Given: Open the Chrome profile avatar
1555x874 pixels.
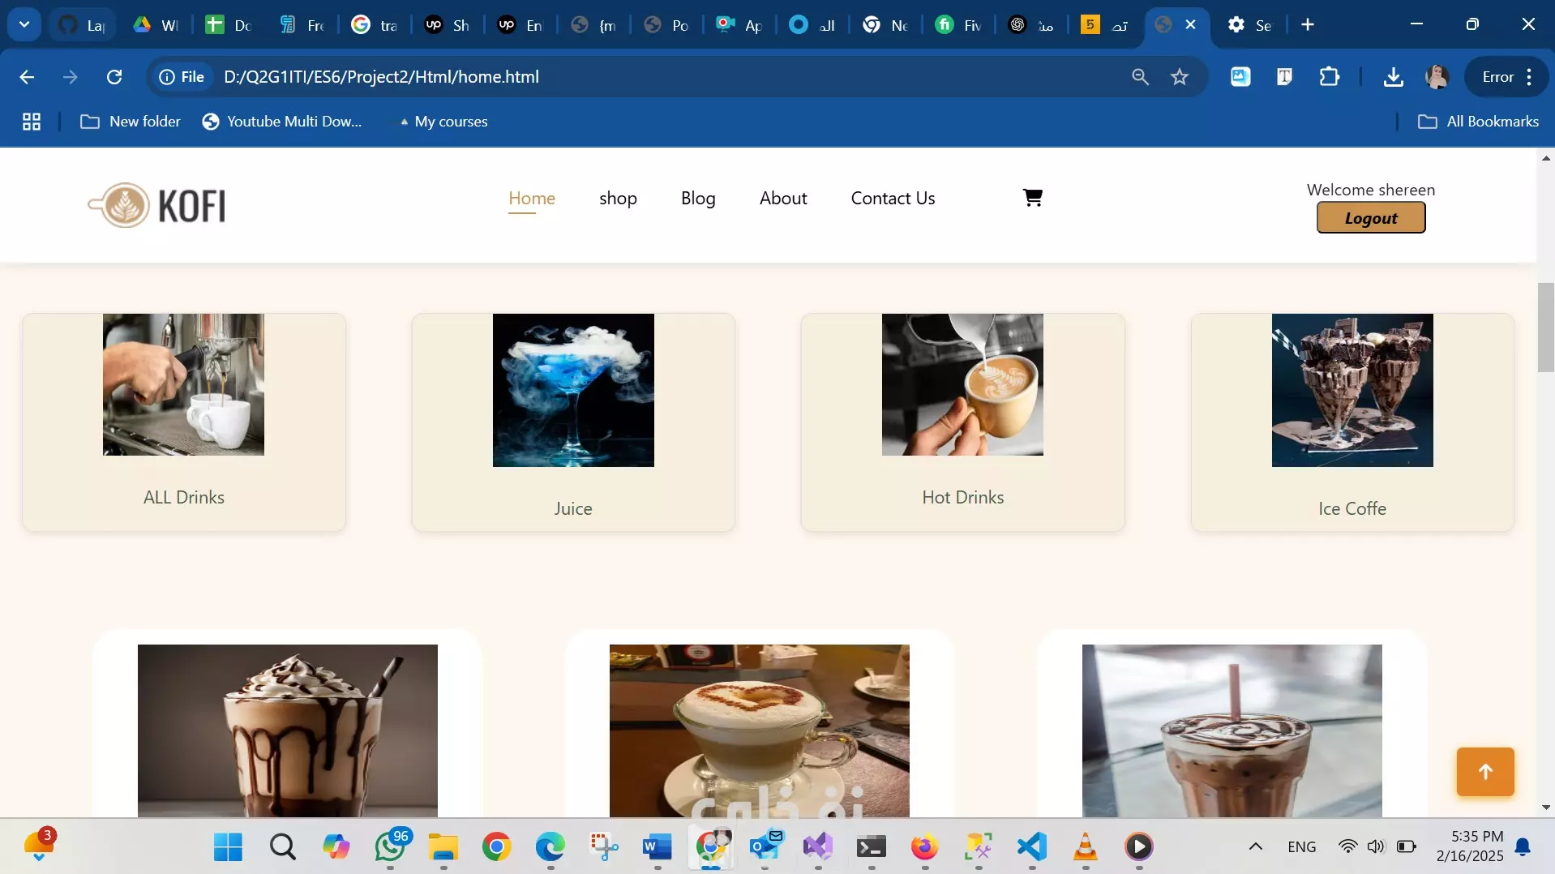Looking at the screenshot, I should 1437,77.
